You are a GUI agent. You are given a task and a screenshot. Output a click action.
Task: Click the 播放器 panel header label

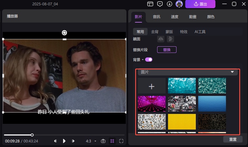click(x=12, y=16)
